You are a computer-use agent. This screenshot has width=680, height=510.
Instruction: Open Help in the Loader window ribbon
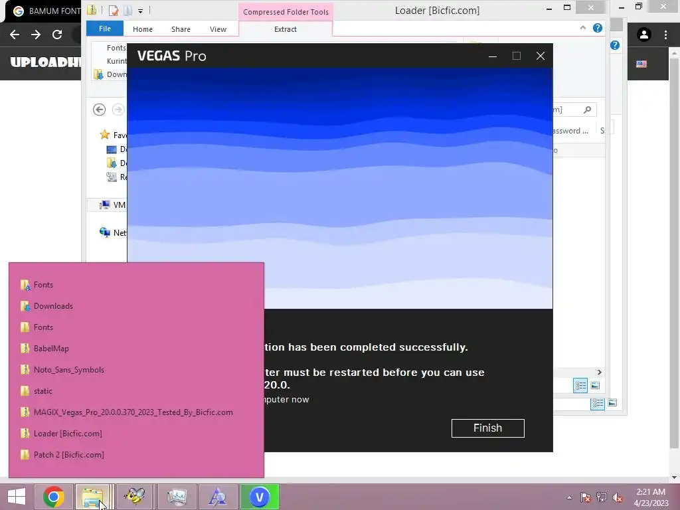click(598, 28)
